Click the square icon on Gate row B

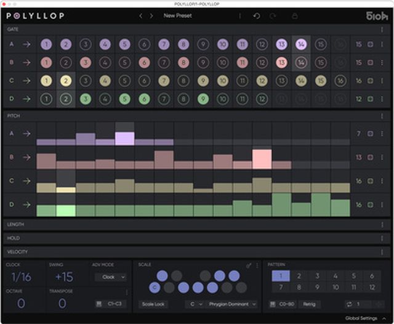click(370, 62)
